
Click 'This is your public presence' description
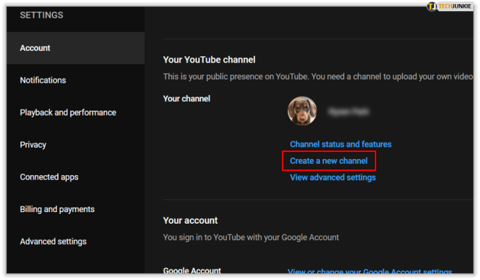(x=318, y=76)
